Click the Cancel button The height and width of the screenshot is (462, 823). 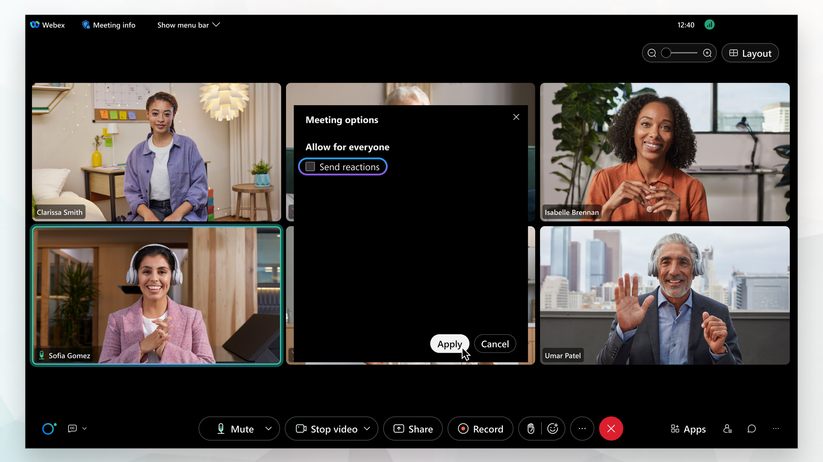495,344
